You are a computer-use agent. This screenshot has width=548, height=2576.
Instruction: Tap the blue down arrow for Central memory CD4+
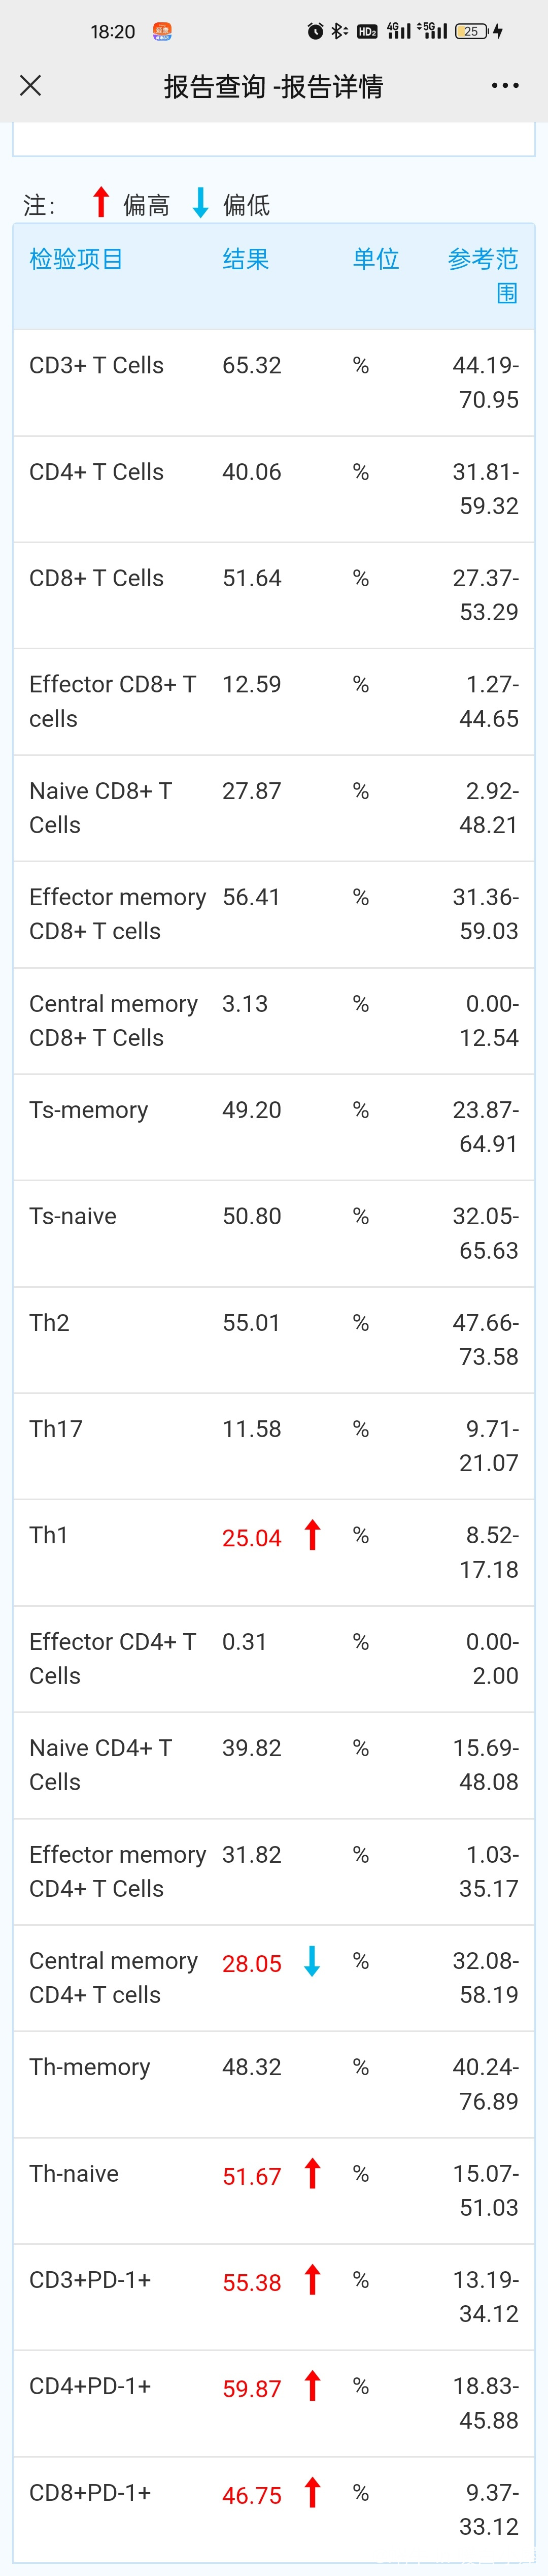coord(313,1961)
